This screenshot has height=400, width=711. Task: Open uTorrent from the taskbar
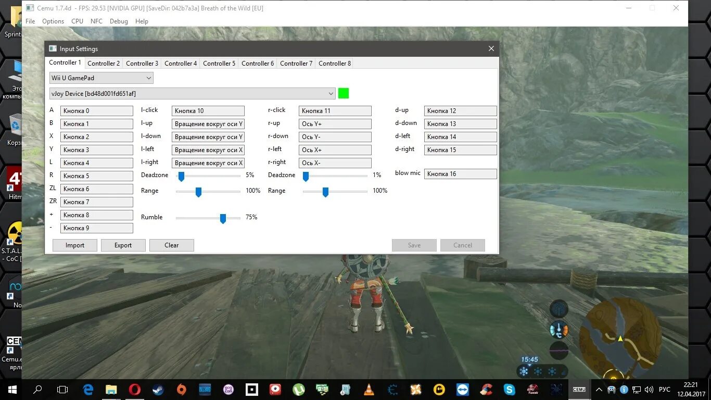[x=299, y=389]
